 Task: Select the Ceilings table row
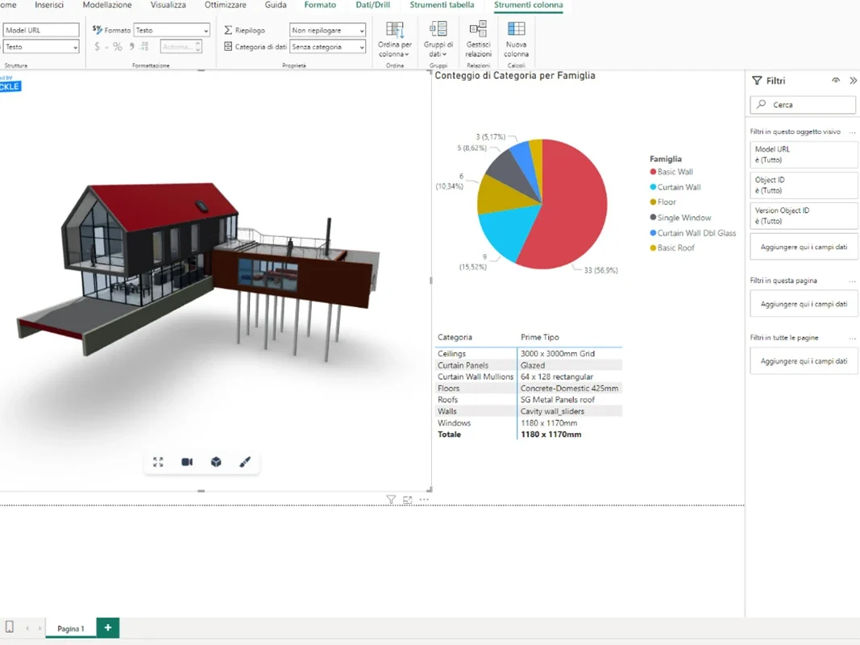point(530,354)
